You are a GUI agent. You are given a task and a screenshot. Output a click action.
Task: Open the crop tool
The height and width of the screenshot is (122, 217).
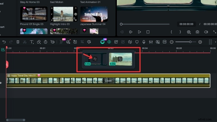[39, 42]
